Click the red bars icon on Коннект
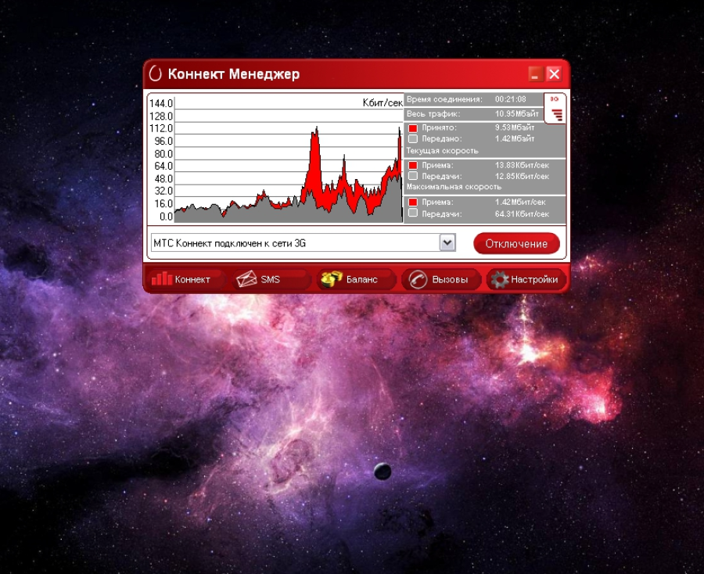The image size is (704, 574). tap(162, 278)
